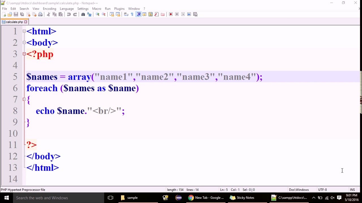Image resolution: width=362 pixels, height=203 pixels.
Task: Click the Search the web and Windows box
Action: (x=59, y=198)
